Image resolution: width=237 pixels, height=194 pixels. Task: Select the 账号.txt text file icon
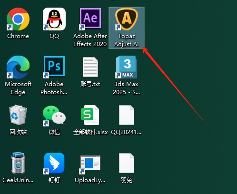pyautogui.click(x=90, y=67)
